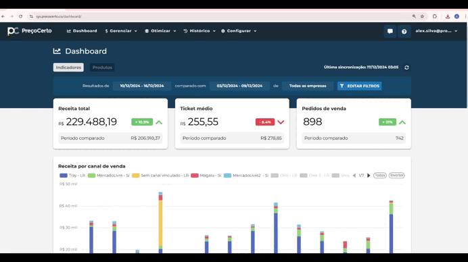Click the Pedidos de venda value 898
This screenshot has width=468, height=262.
click(x=312, y=122)
